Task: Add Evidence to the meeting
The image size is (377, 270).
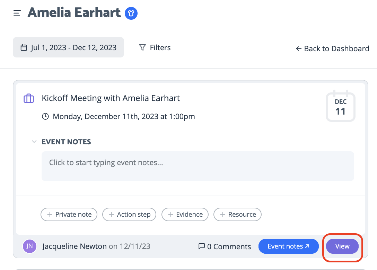Action: point(185,214)
